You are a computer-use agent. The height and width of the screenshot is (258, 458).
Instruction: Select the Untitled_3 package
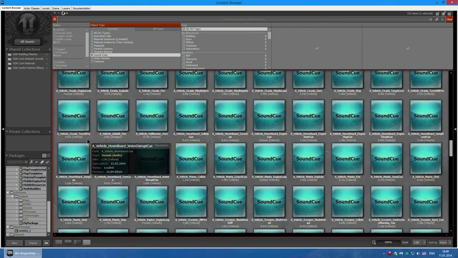tap(25, 231)
